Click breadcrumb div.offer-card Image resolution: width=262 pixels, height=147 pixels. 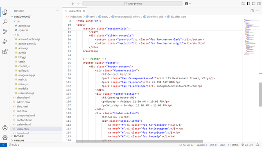point(178,17)
